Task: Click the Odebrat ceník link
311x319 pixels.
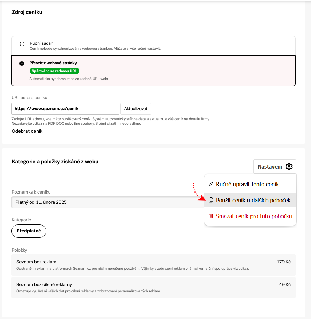Action: coord(27,131)
